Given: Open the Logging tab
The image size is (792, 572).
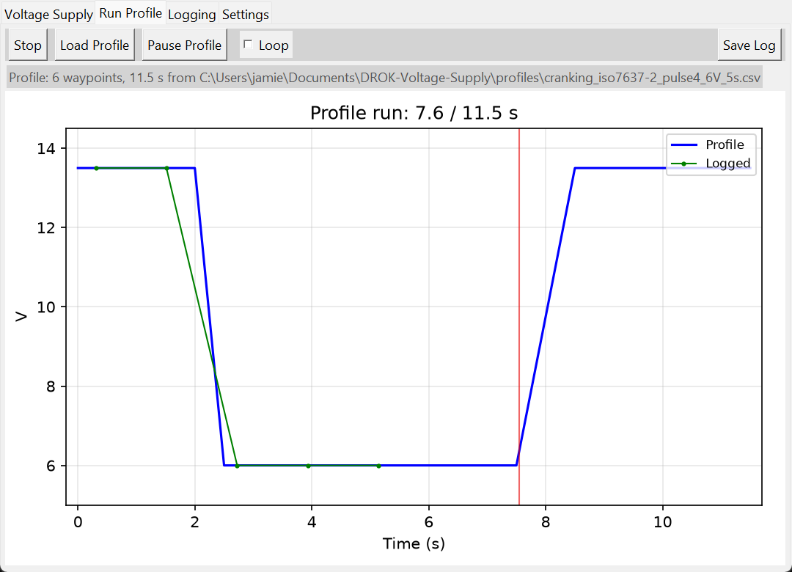Looking at the screenshot, I should tap(192, 14).
